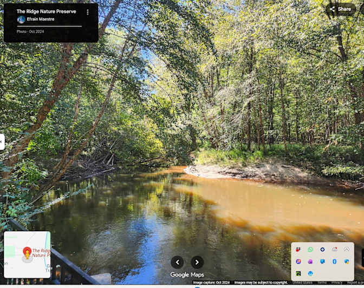Go to the previous photo arrow
This screenshot has height=288, width=364.
(x=177, y=262)
